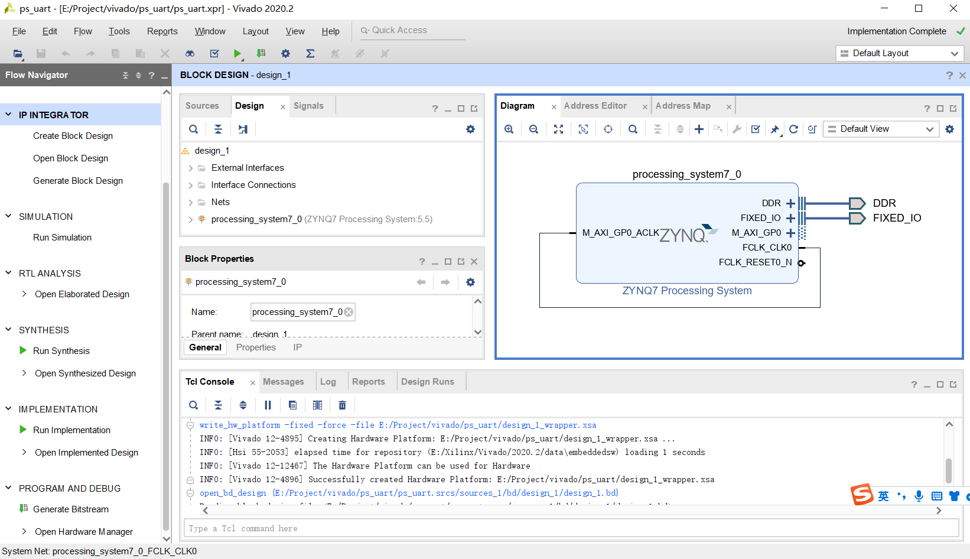Add IP with plus icon in Diagram
This screenshot has height=559, width=970.
(699, 129)
